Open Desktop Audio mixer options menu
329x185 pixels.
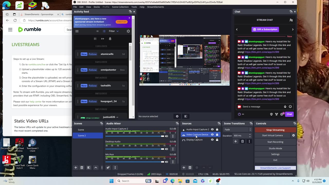(173, 149)
